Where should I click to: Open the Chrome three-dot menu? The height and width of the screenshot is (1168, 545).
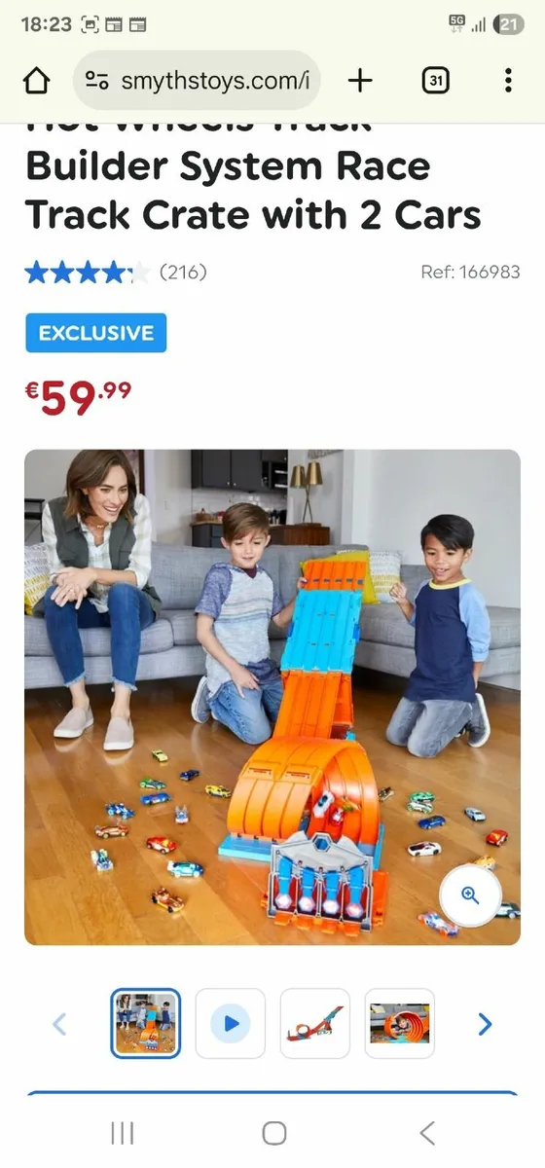pyautogui.click(x=508, y=81)
